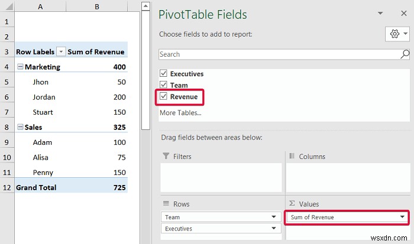This screenshot has height=244, width=414.
Task: Click the scroll up arrow
Action: click(145, 6)
